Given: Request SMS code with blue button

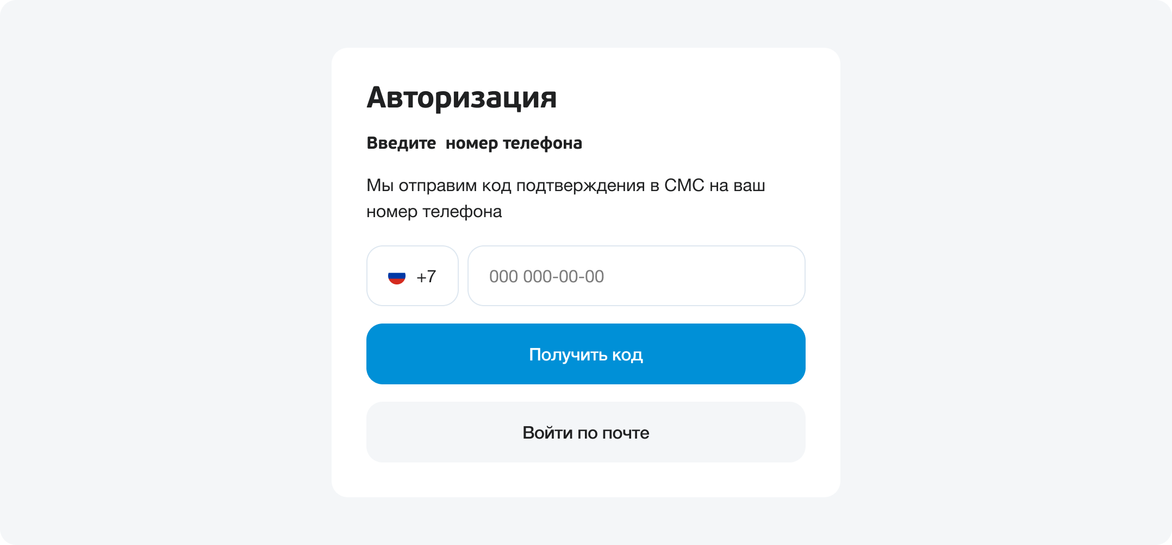Looking at the screenshot, I should coord(585,354).
